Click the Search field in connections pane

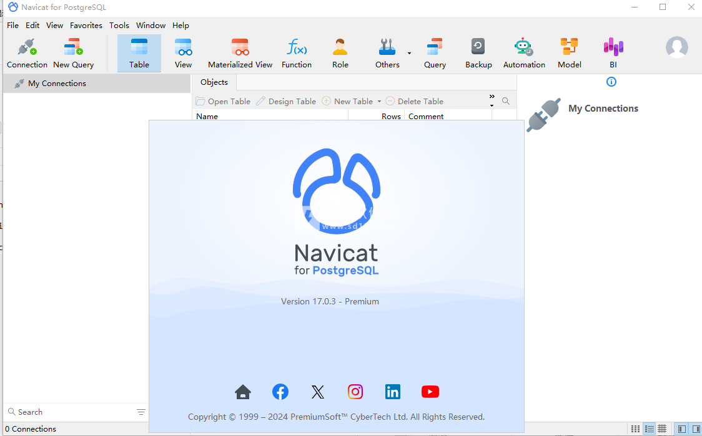pyautogui.click(x=69, y=412)
